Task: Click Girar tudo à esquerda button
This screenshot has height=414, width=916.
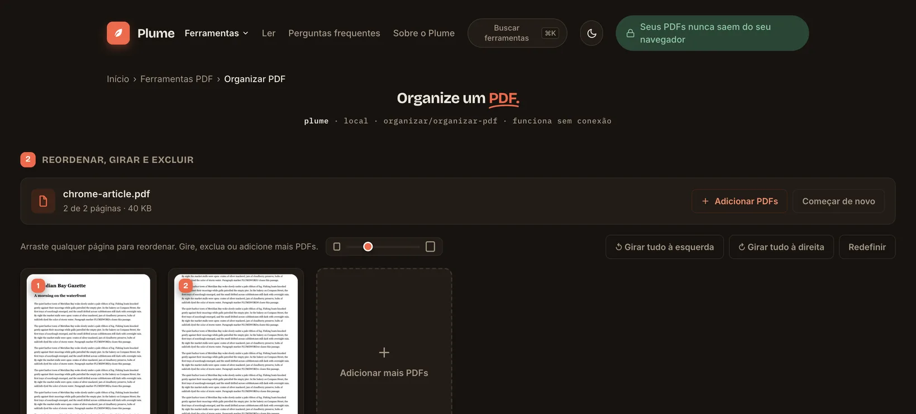Action: point(665,247)
